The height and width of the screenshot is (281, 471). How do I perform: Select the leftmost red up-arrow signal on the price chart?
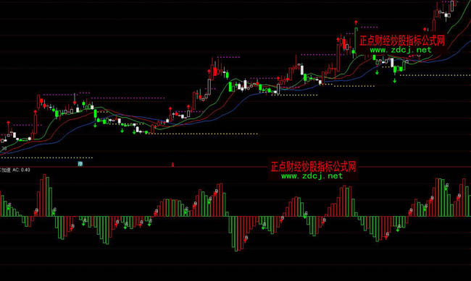coord(8,123)
